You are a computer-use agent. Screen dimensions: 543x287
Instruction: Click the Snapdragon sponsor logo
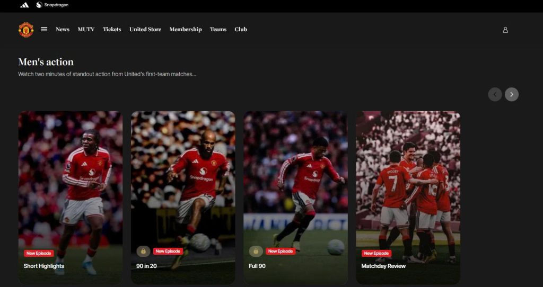(52, 5)
